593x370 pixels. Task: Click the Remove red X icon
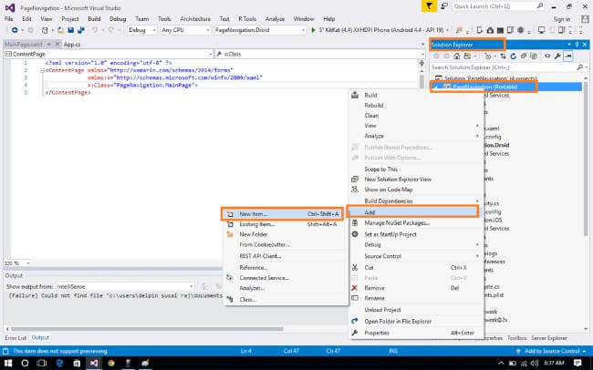point(356,287)
